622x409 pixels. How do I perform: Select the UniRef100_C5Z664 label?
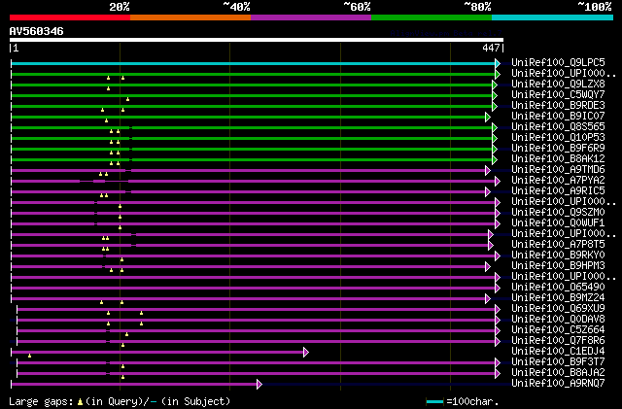[x=558, y=330]
